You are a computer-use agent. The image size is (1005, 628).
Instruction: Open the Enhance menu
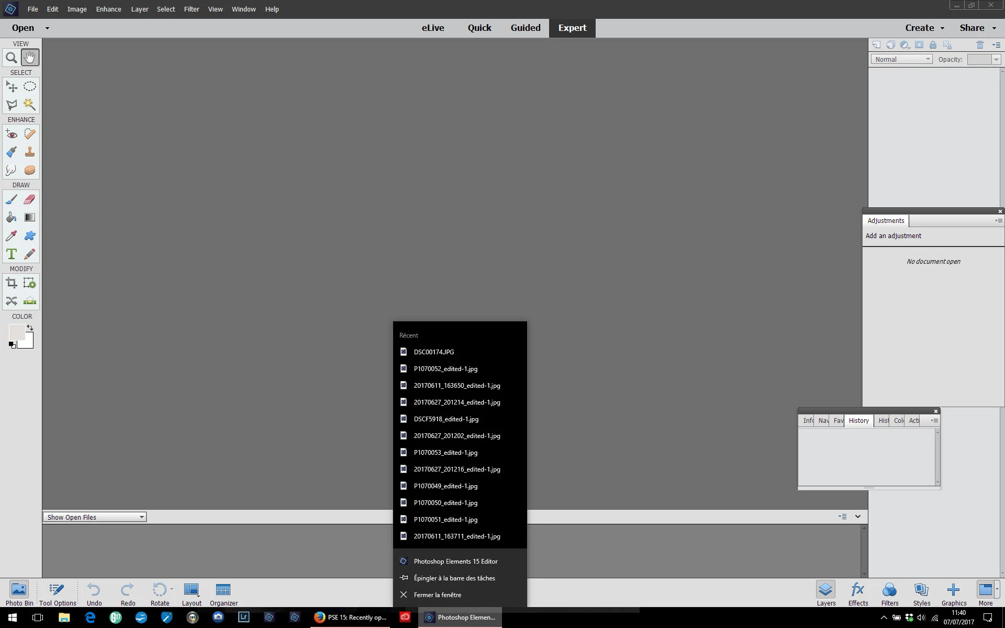pyautogui.click(x=108, y=9)
